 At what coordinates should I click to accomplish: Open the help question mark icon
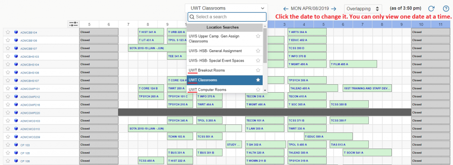446,8
